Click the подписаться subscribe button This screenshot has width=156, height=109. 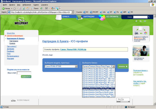[26, 77]
